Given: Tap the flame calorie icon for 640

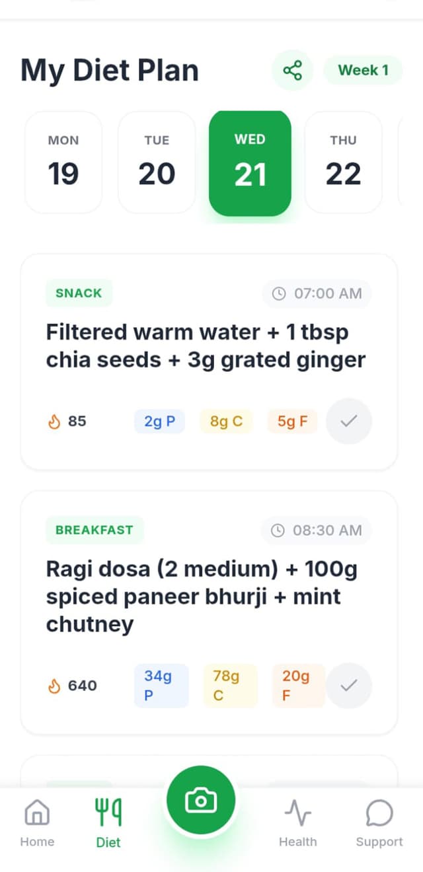Looking at the screenshot, I should coord(54,686).
